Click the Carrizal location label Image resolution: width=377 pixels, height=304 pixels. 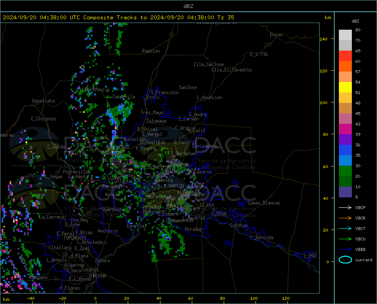[137, 226]
